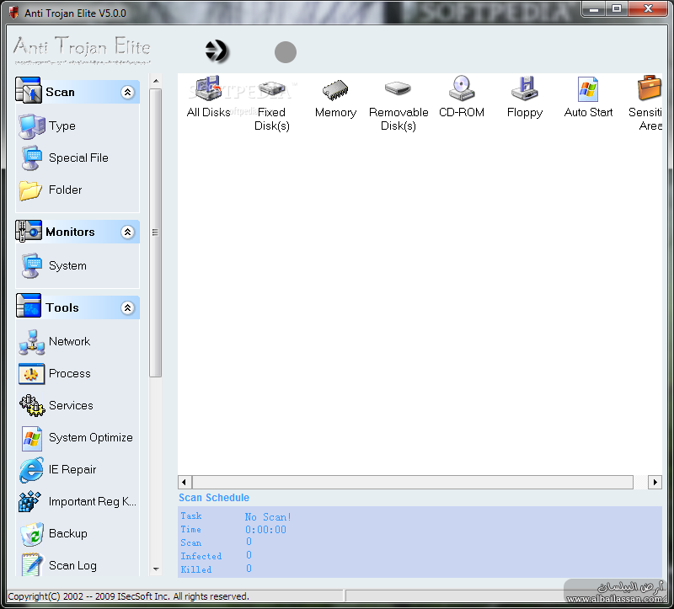Collapse the Tools section chevron
674x609 pixels.
(x=128, y=307)
